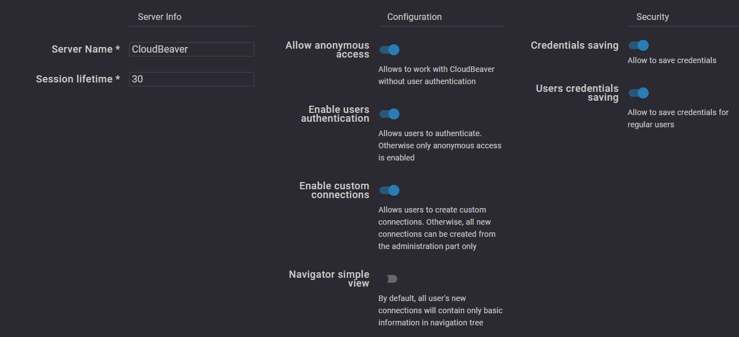Toggle Enable users authentication off

tap(389, 114)
